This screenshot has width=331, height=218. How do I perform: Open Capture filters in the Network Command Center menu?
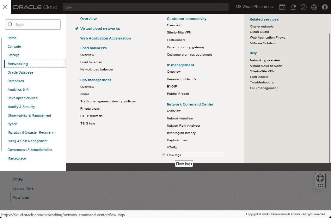click(177, 140)
